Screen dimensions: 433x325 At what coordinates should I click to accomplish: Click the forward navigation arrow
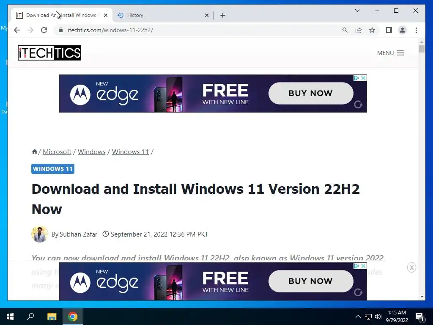[x=30, y=30]
